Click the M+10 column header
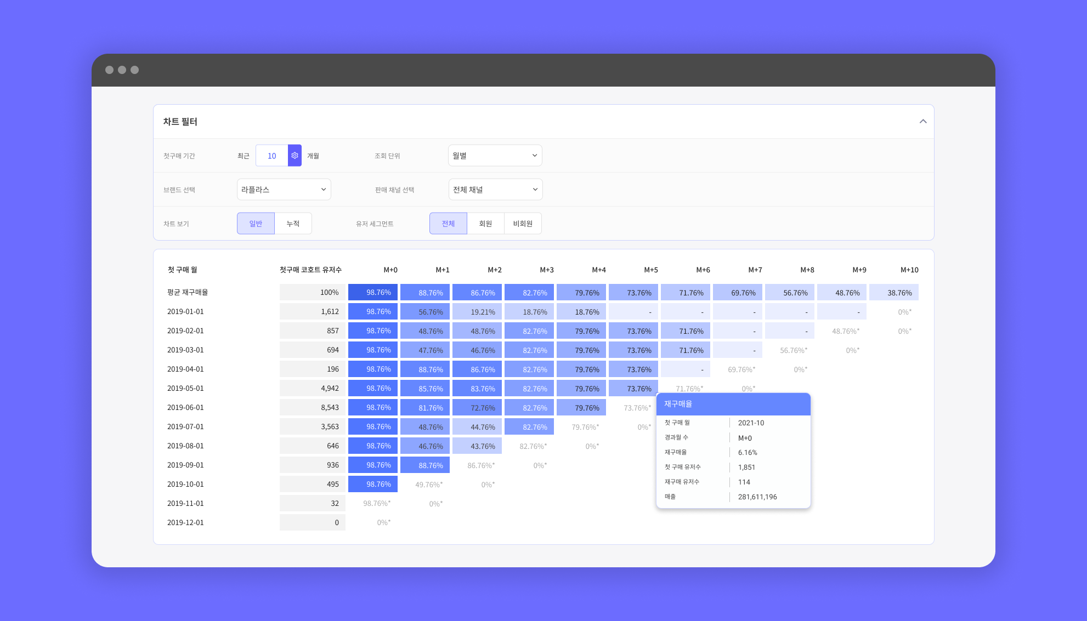Viewport: 1087px width, 621px height. 909,270
